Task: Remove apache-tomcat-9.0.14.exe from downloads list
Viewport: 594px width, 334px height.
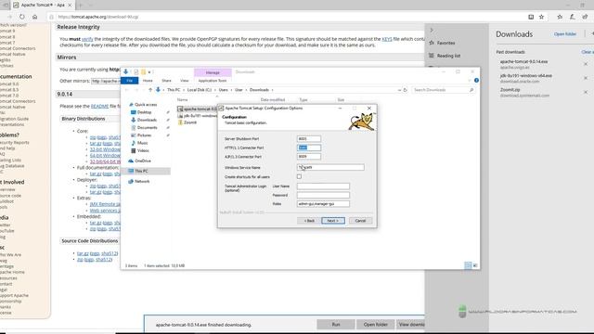Action: [x=586, y=64]
